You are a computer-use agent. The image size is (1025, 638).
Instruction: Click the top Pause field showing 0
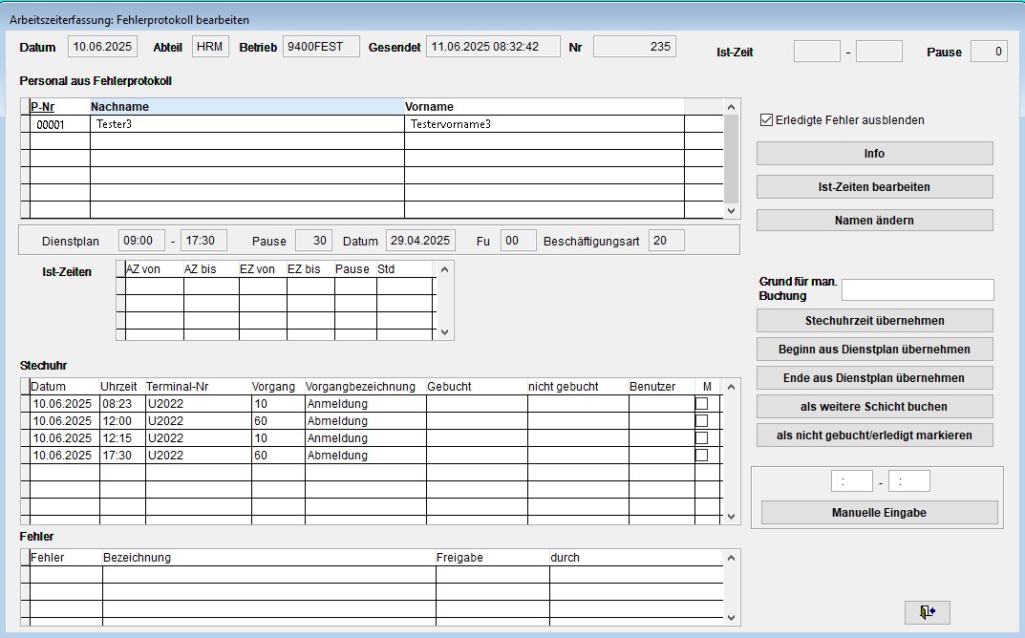989,51
